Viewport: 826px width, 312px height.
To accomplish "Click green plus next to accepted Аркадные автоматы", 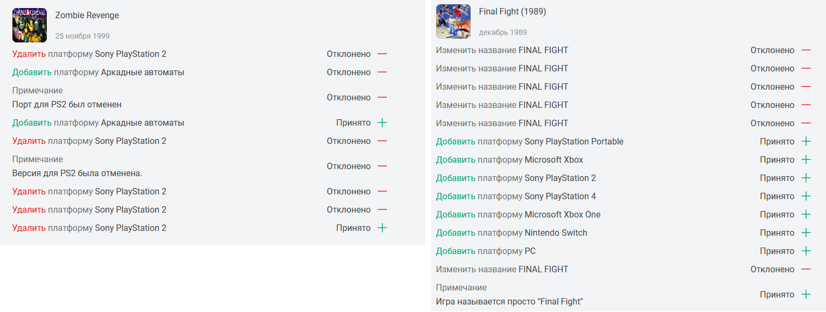I will [382, 122].
